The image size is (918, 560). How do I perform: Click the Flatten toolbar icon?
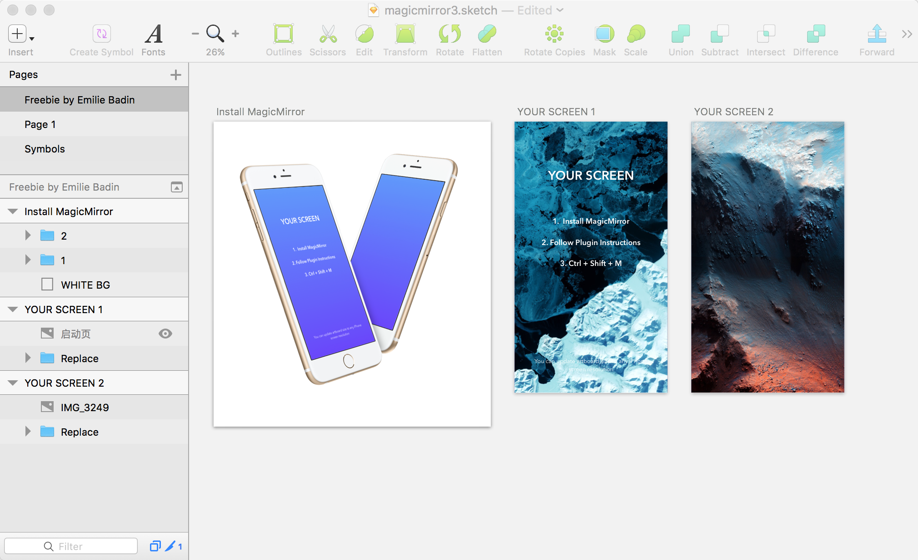[487, 34]
